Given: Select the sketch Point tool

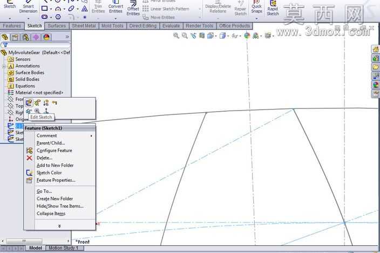Looking at the screenshot, I should pyautogui.click(x=85, y=17).
